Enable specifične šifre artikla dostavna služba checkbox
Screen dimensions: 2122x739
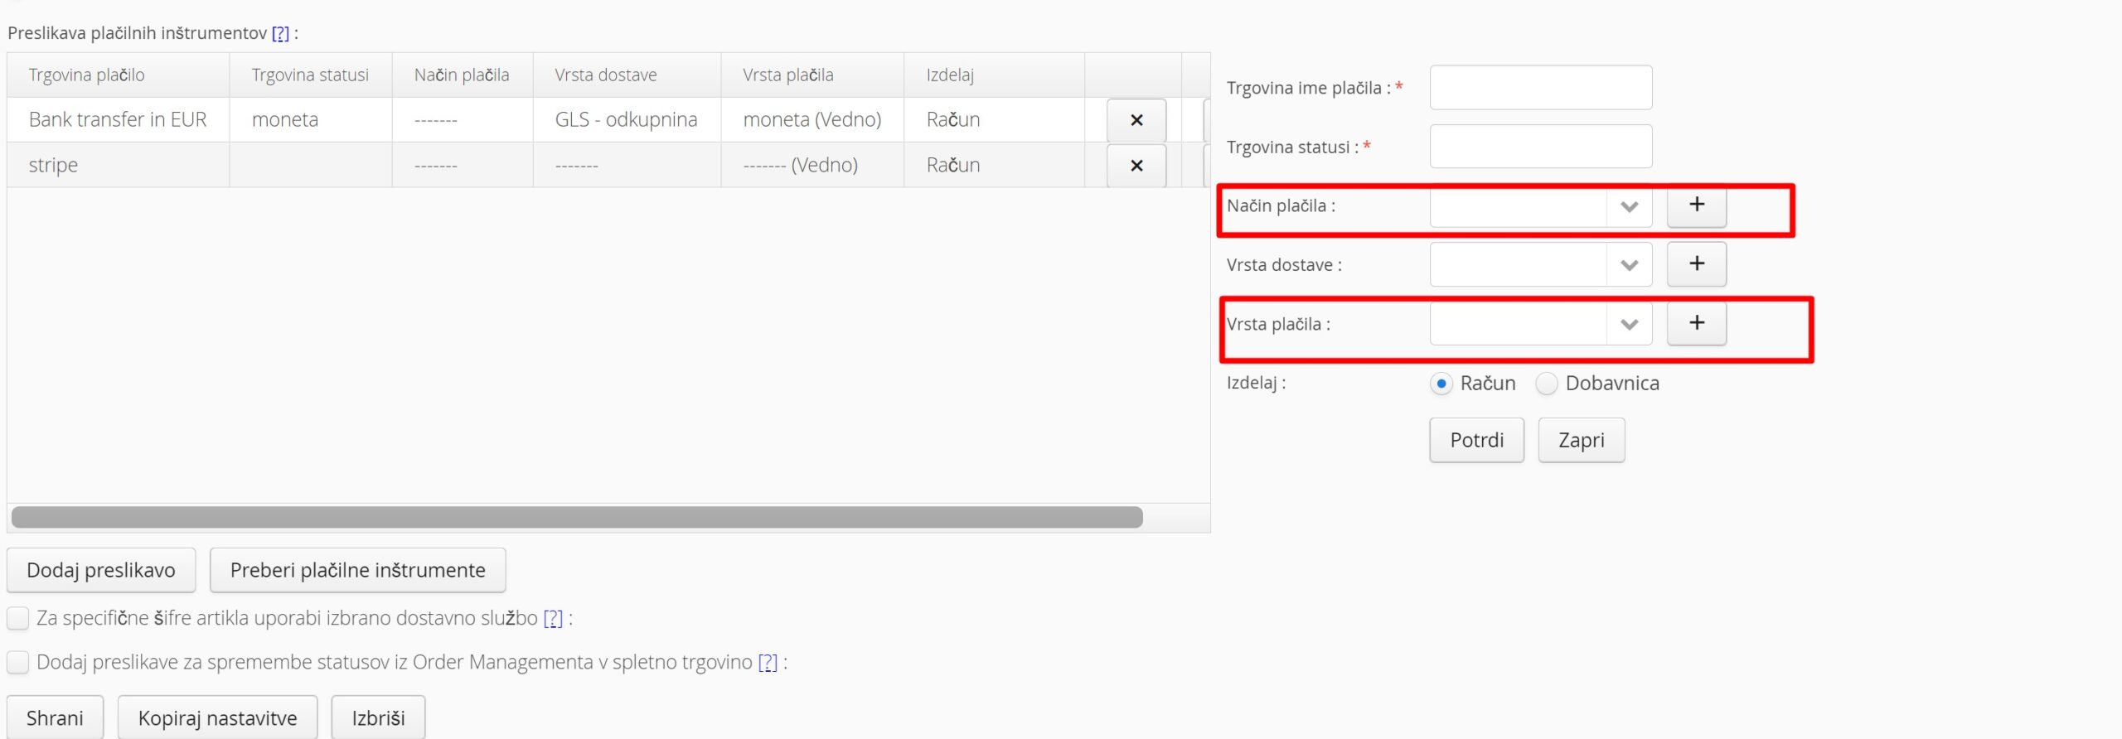(17, 618)
